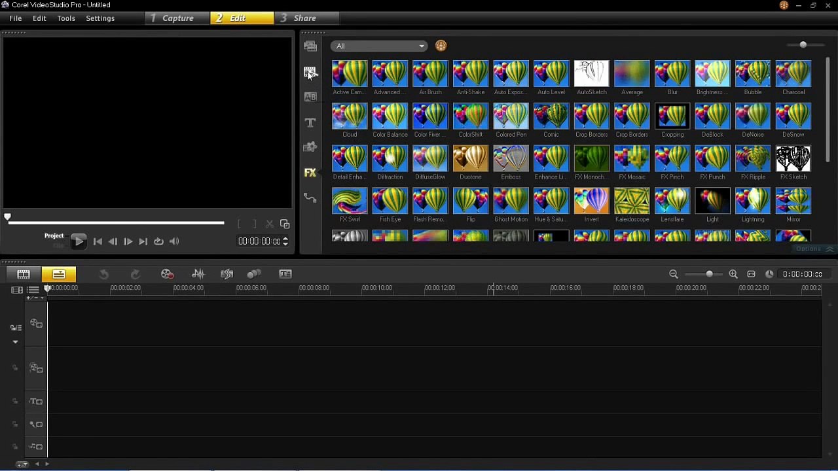The image size is (838, 471).
Task: Toggle ripple lock on Music track
Action: [15, 447]
